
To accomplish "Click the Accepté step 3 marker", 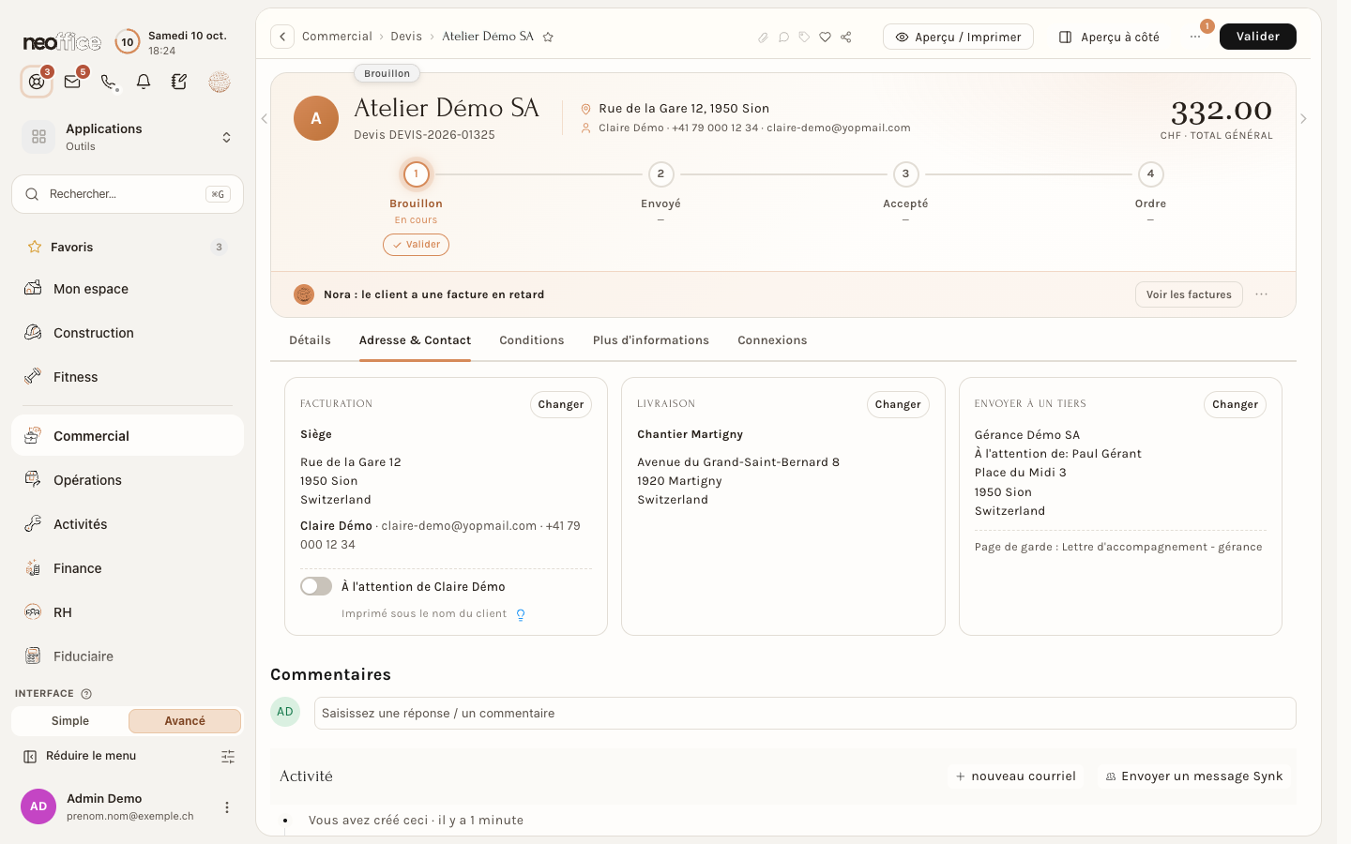I will pyautogui.click(x=905, y=174).
